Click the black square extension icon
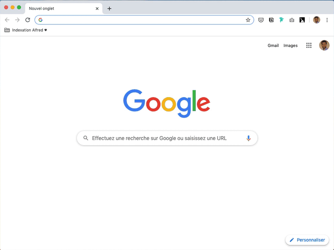 coord(302,20)
